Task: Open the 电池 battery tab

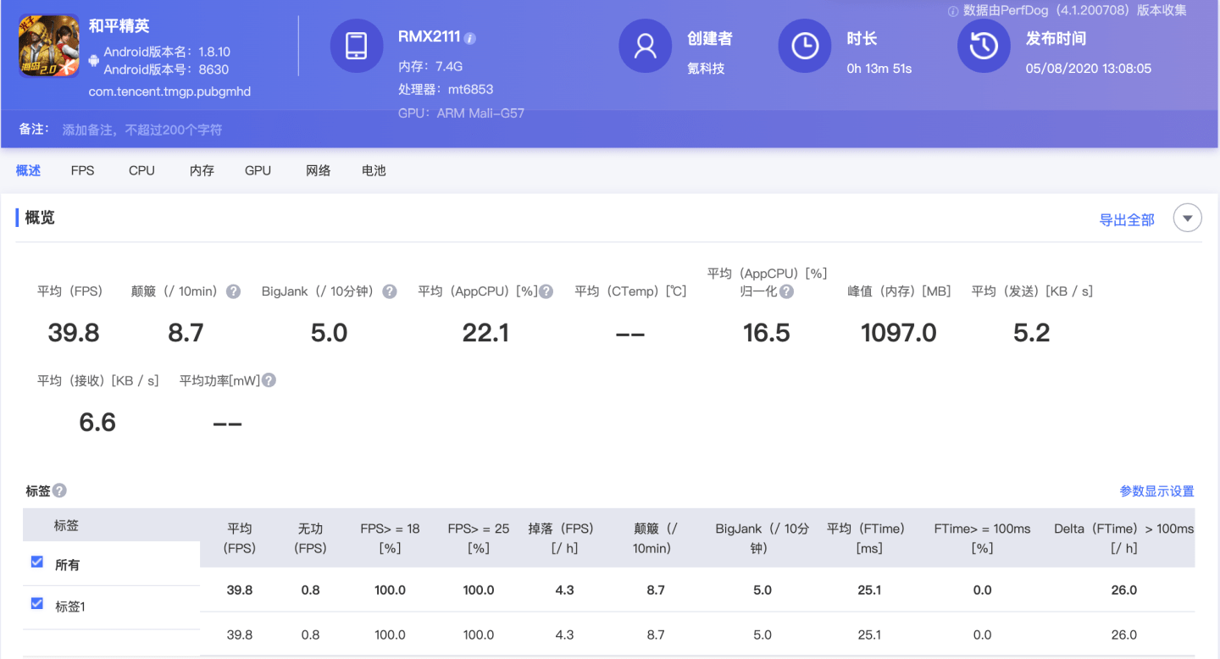Action: [374, 170]
